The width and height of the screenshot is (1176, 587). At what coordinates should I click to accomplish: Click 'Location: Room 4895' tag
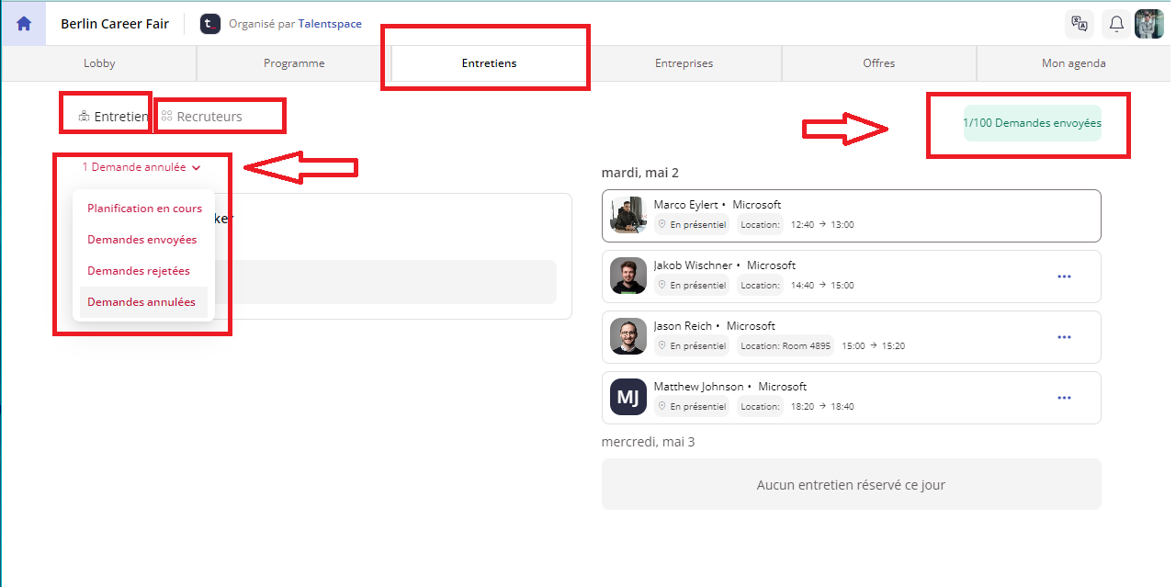pyautogui.click(x=786, y=346)
